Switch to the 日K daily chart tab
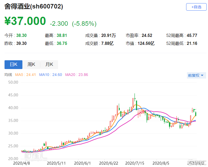The width and height of the screenshot is (208, 167). coord(13,65)
